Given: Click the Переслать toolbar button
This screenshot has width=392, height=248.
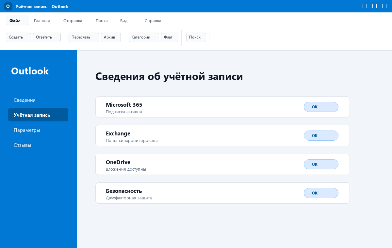Looking at the screenshot, I should coord(84,37).
